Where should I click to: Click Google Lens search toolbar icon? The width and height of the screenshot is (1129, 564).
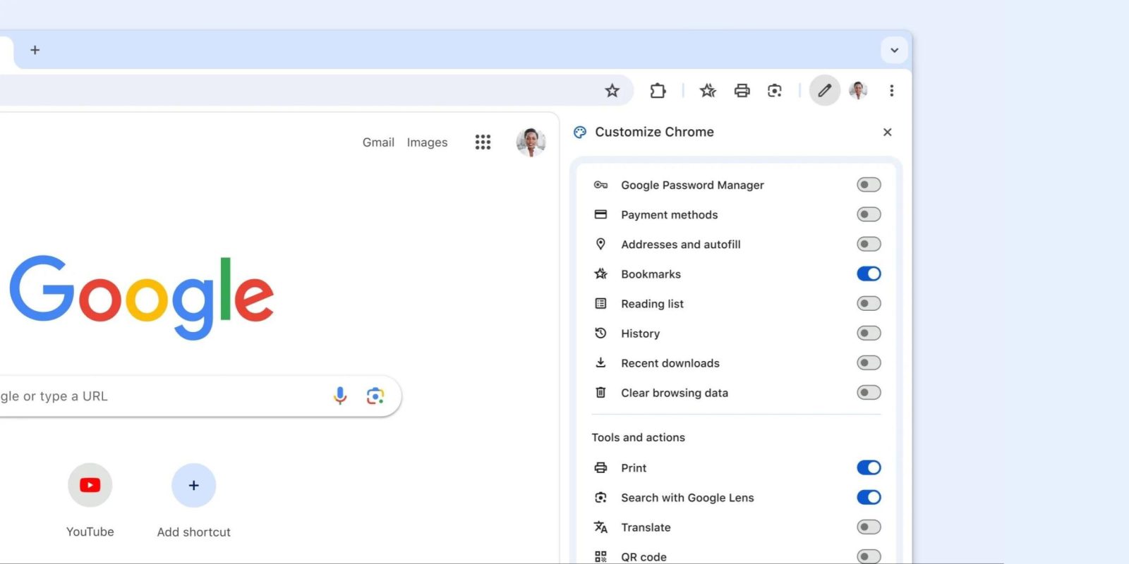pyautogui.click(x=775, y=90)
